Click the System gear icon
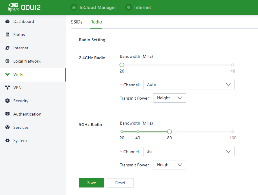Screen dimensions: 258x195 coord(8,141)
